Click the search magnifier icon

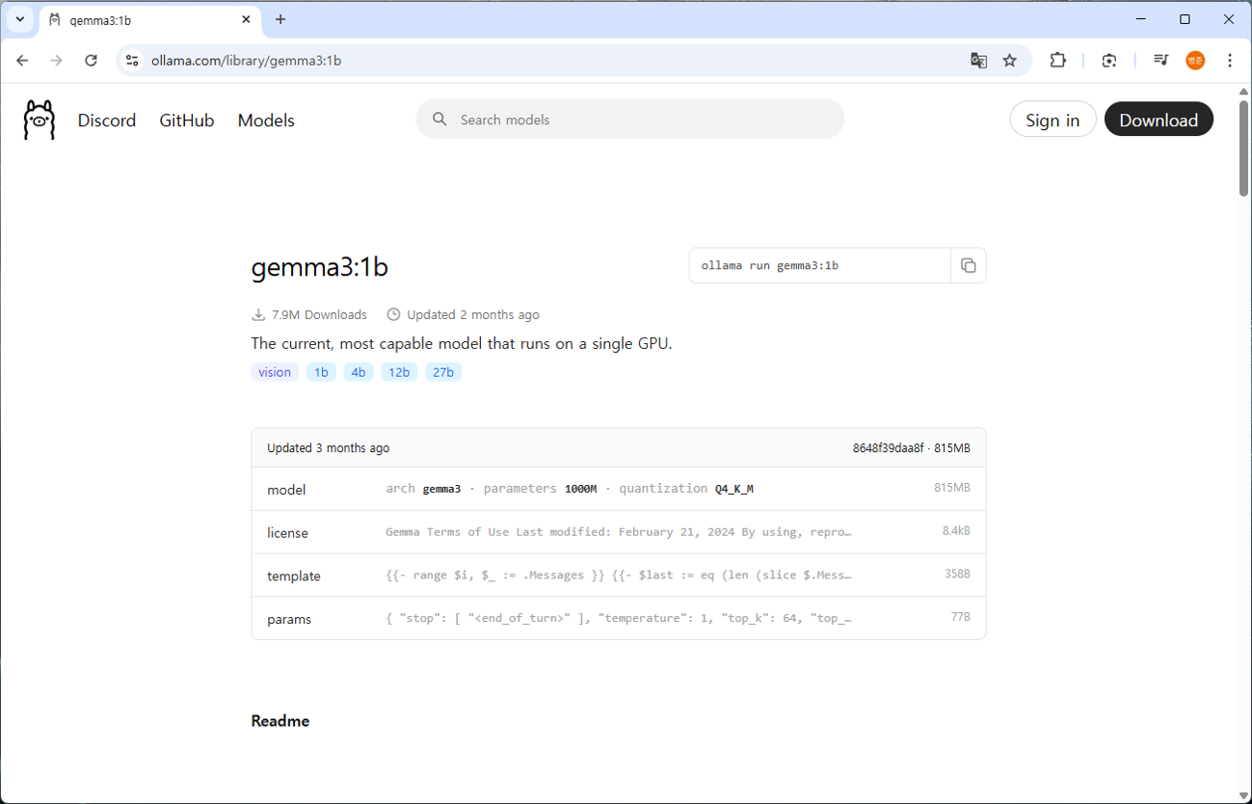tap(440, 120)
